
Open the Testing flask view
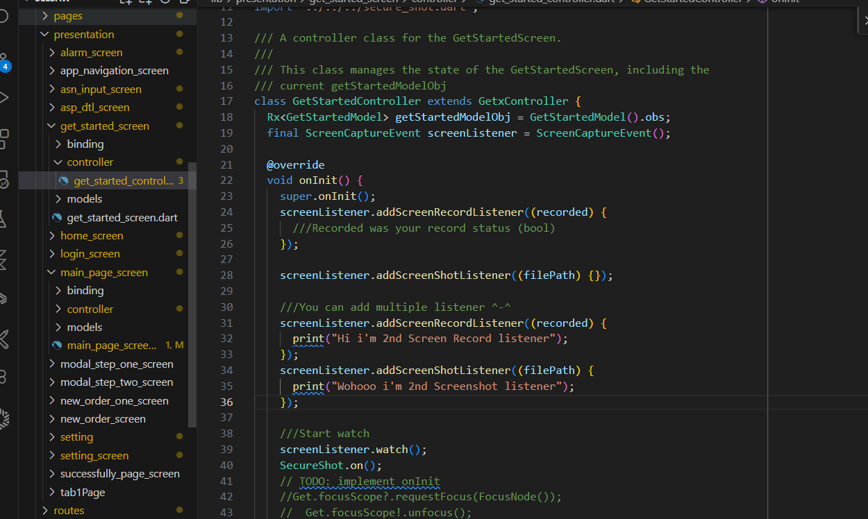3,220
